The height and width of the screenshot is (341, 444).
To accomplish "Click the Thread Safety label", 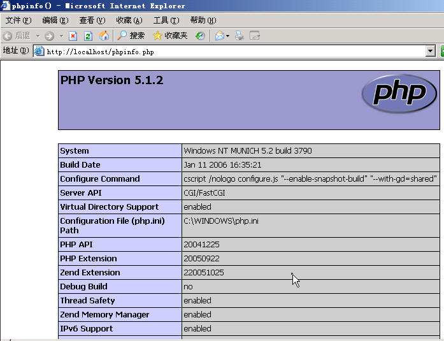I will [87, 300].
